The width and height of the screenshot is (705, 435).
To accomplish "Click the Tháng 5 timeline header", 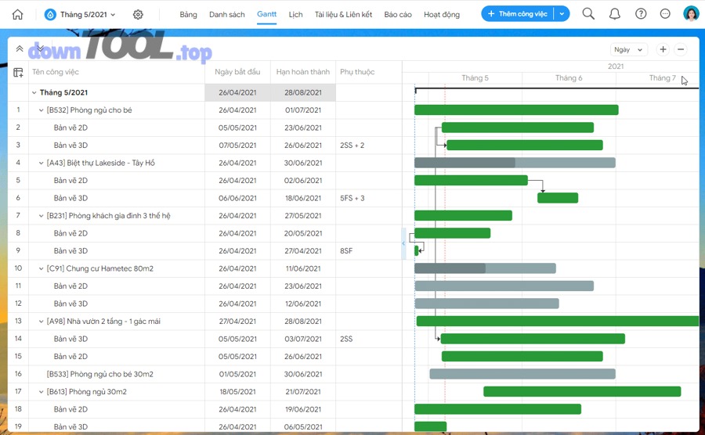I will [475, 78].
